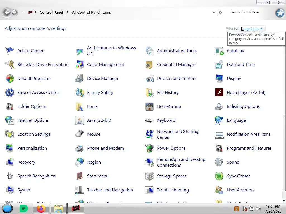Open the Folder Options icon
This screenshot has height=214, width=286.
tap(10, 106)
